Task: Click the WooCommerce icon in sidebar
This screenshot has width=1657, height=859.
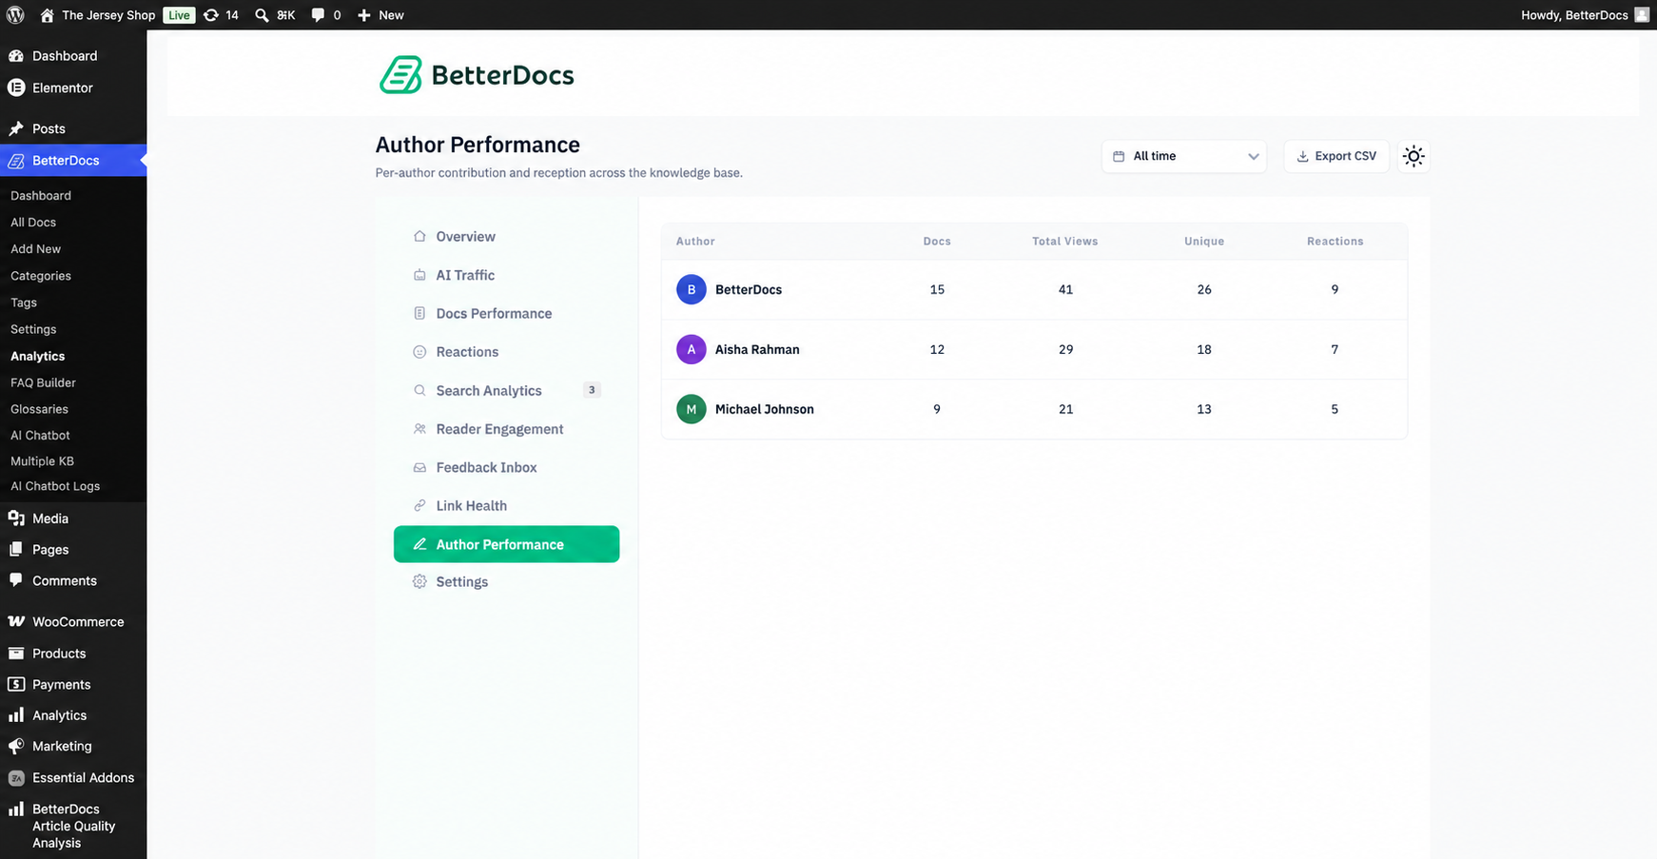Action: [x=16, y=621]
